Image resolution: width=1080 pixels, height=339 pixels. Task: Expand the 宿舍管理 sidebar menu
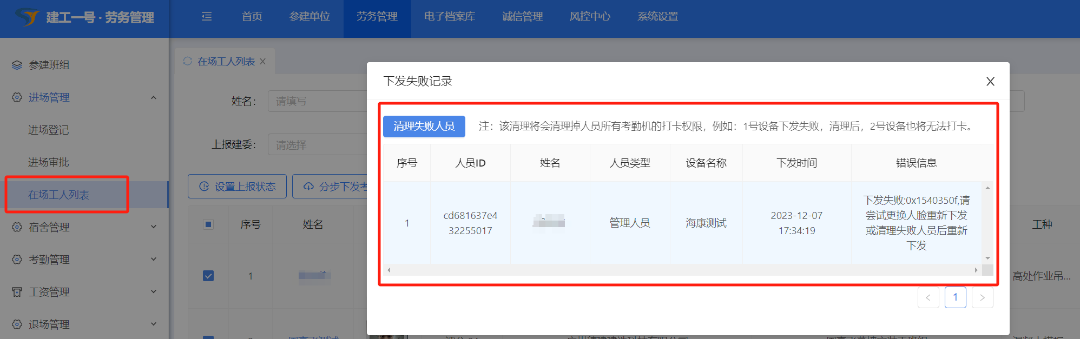pos(154,227)
